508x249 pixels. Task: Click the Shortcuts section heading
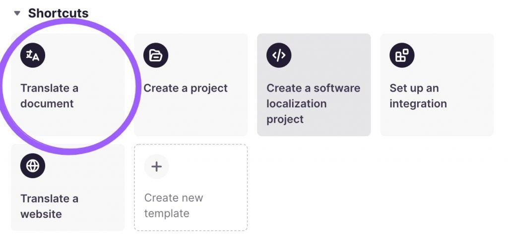[x=58, y=13]
